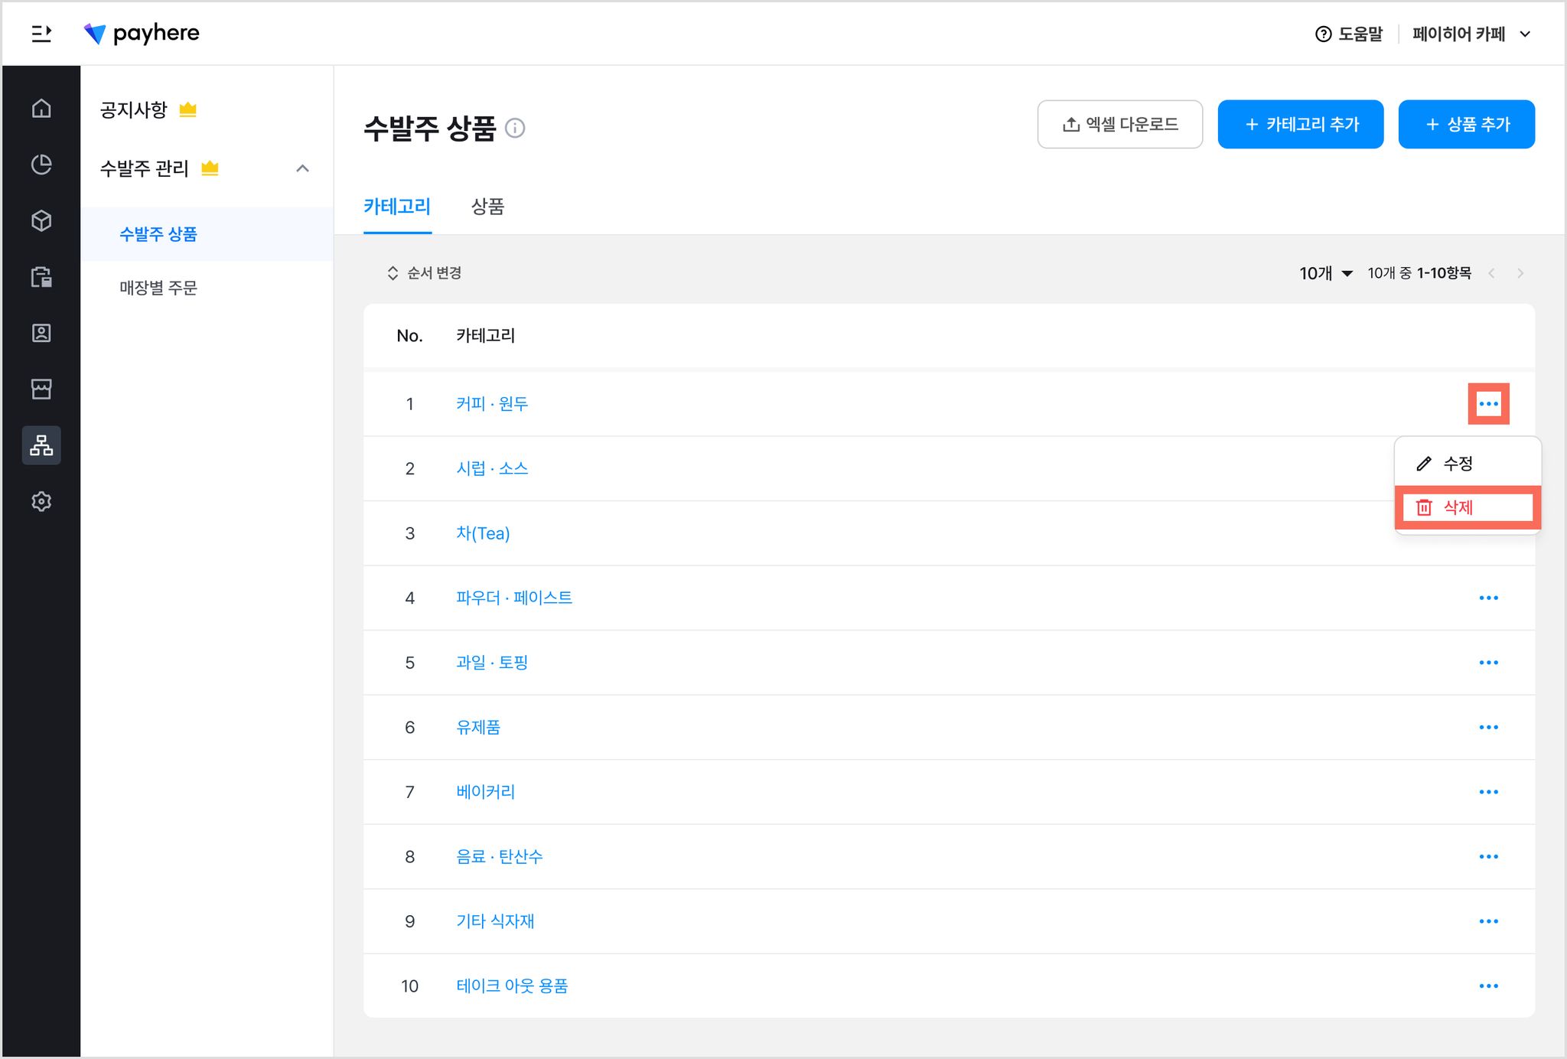Open the 커피 · 원두 category link

pyautogui.click(x=492, y=403)
